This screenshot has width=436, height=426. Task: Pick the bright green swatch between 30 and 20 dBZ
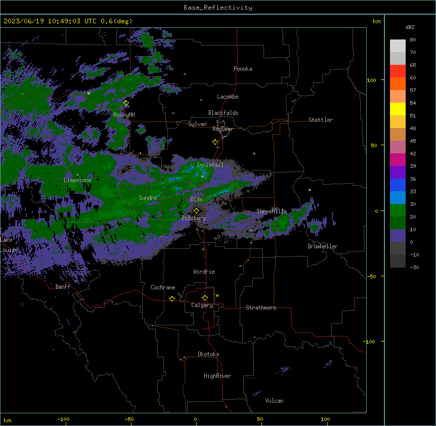[x=398, y=210]
